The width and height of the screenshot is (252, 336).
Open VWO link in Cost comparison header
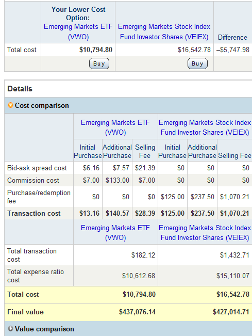click(115, 127)
